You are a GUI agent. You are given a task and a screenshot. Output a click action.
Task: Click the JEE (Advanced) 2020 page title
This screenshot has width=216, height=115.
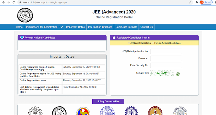pyautogui.click(x=114, y=12)
